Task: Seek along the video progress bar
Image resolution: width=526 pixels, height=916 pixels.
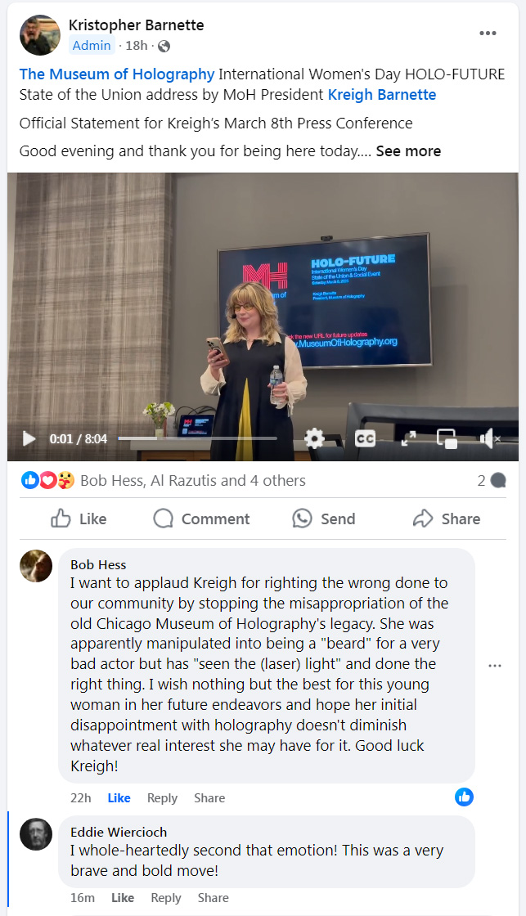Action: [x=197, y=438]
